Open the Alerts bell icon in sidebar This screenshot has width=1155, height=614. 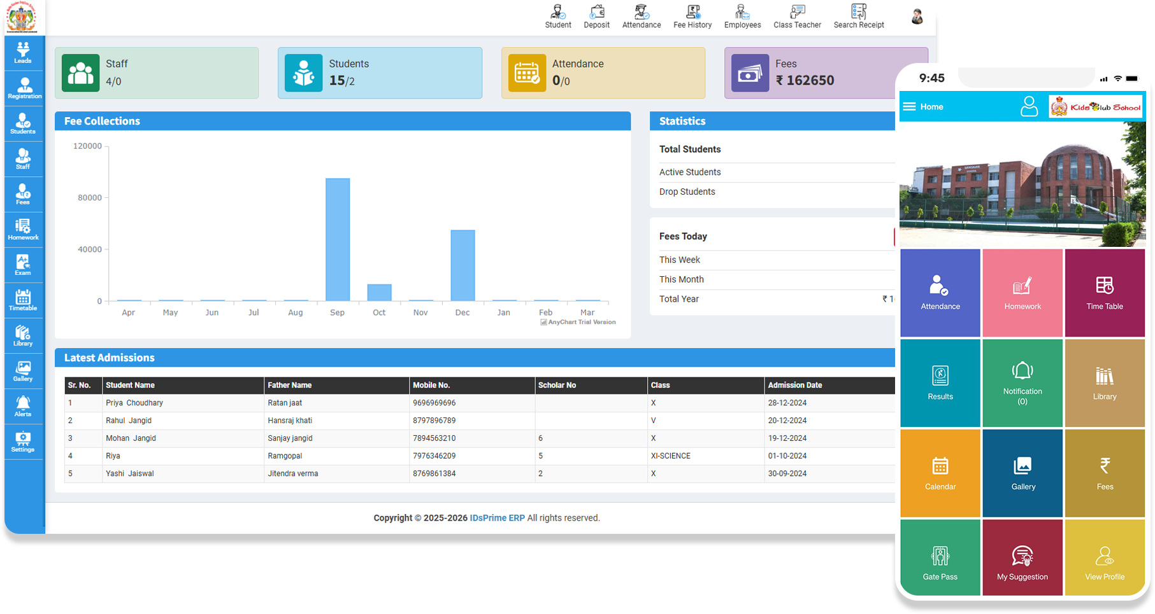tap(23, 406)
